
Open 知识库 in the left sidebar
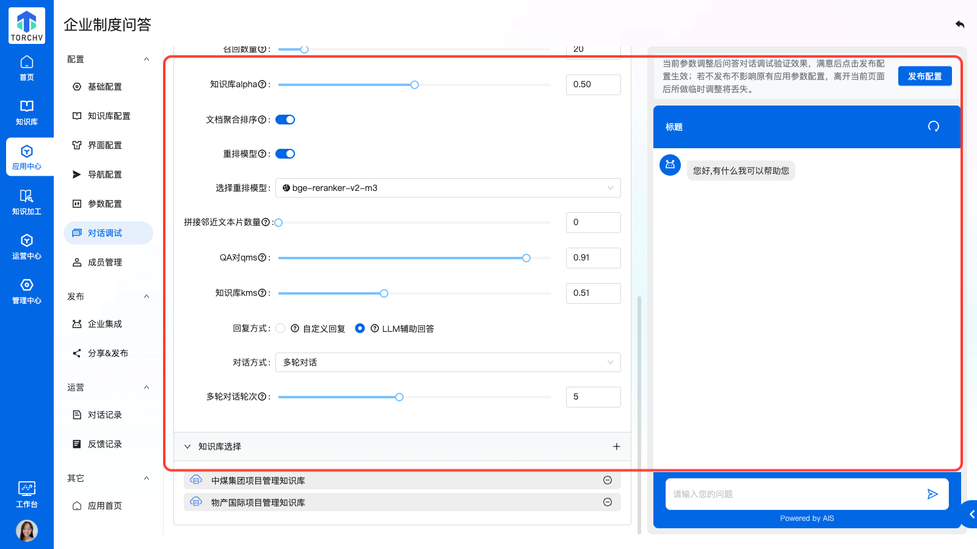[x=27, y=113]
